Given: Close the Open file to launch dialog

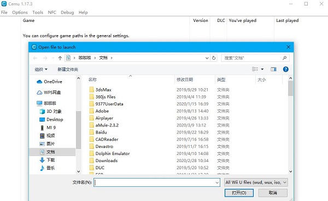Looking at the screenshot, I should pos(288,47).
